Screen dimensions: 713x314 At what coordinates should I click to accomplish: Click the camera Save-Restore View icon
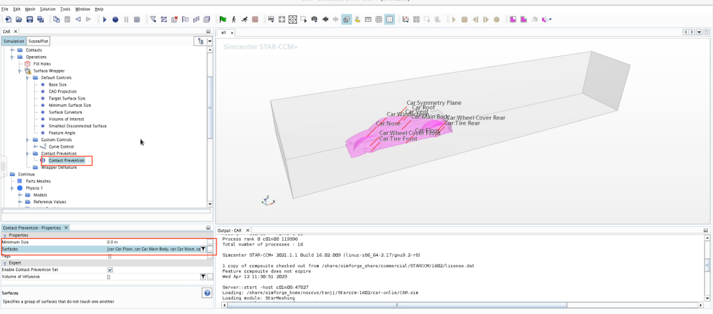tap(314, 19)
